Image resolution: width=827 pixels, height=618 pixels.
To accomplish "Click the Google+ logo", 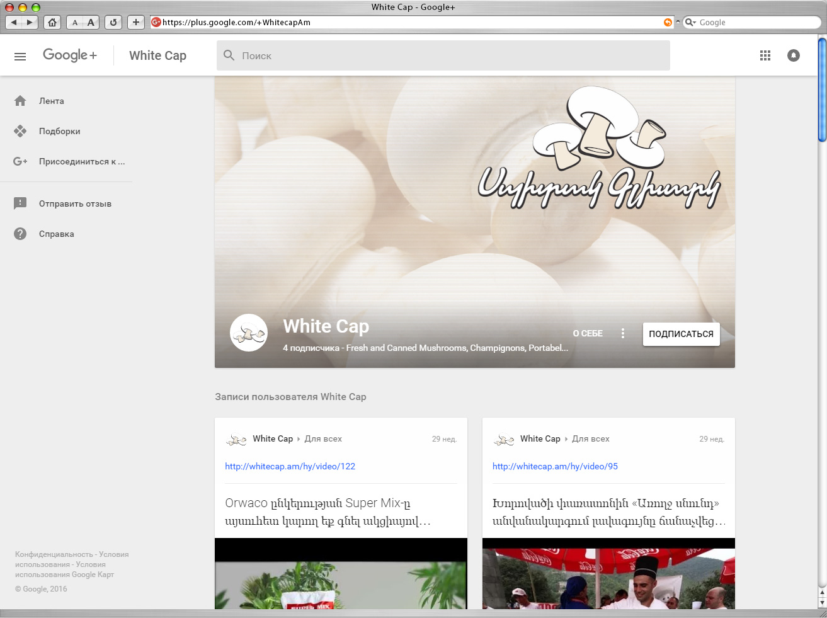I will (70, 55).
